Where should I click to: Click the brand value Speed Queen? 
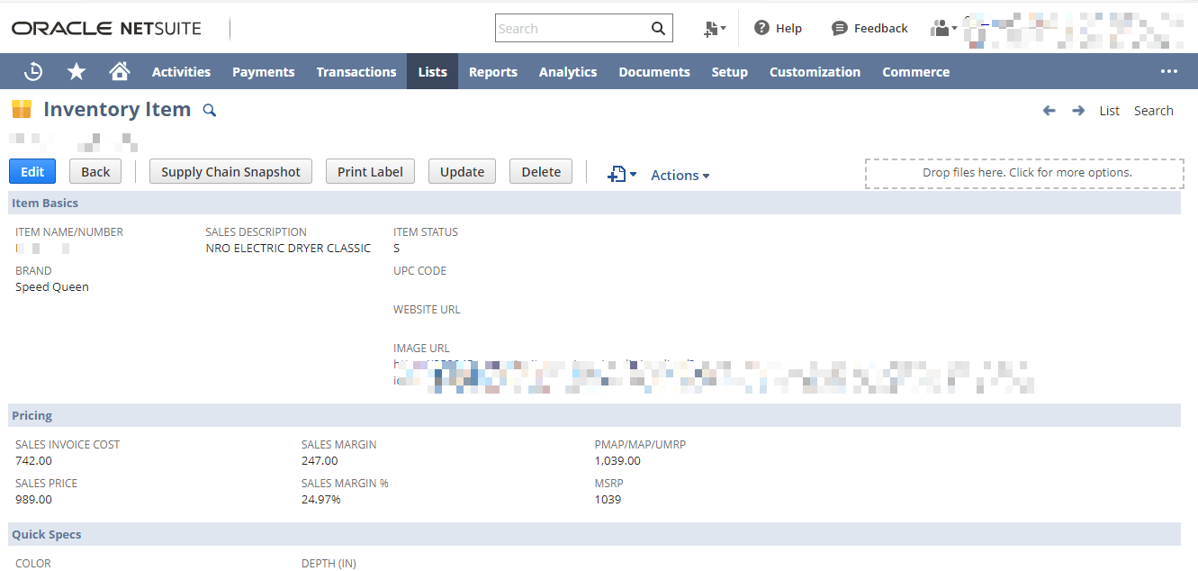click(52, 286)
